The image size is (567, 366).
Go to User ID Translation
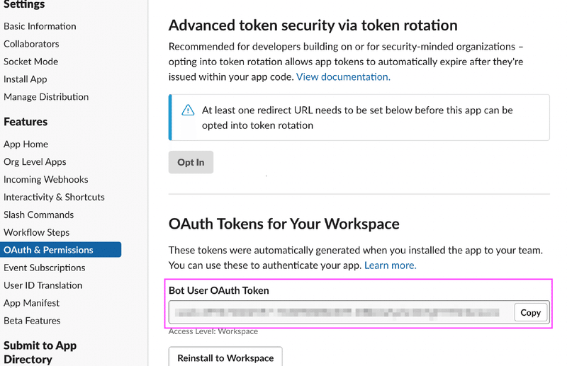(43, 285)
